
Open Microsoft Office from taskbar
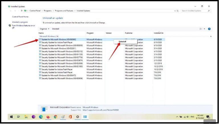[x=70, y=117]
